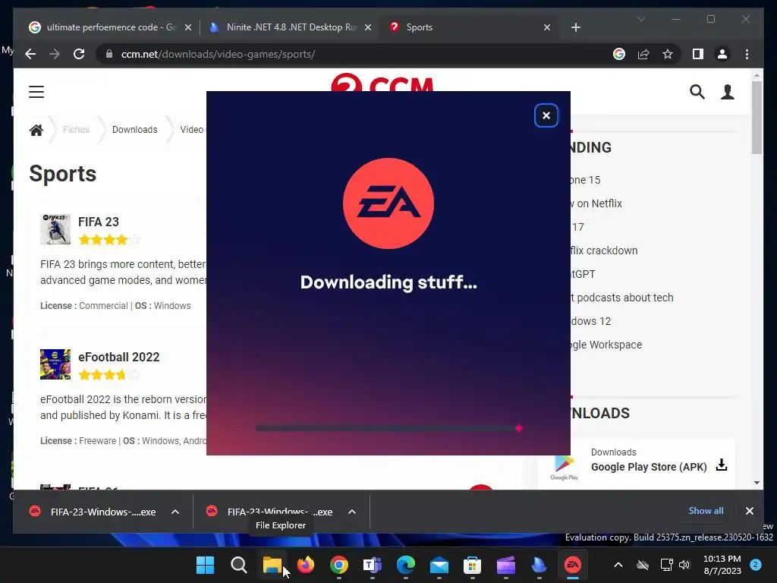Click the page vertical scrollbar
The width and height of the screenshot is (777, 583).
(x=757, y=118)
